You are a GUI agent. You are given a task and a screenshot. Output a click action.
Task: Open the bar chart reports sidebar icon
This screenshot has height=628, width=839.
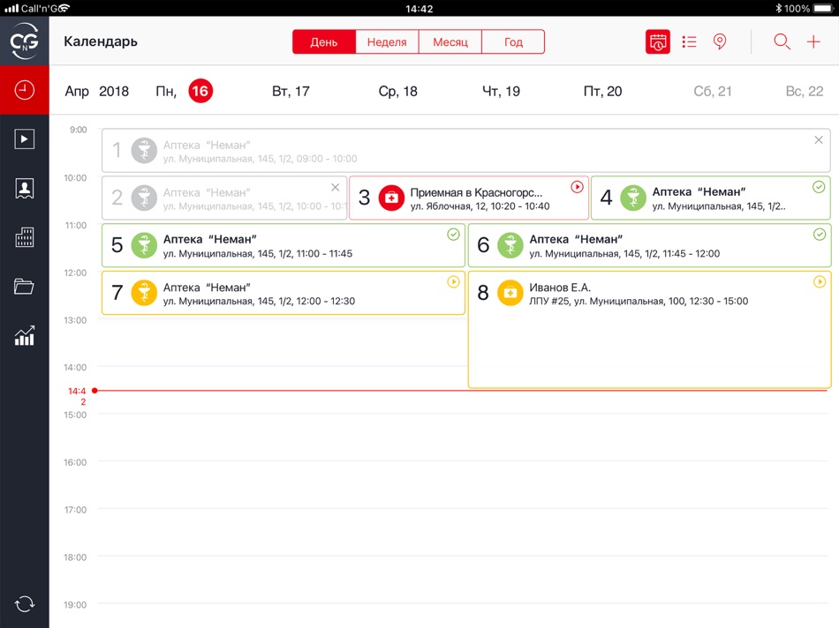pyautogui.click(x=24, y=336)
